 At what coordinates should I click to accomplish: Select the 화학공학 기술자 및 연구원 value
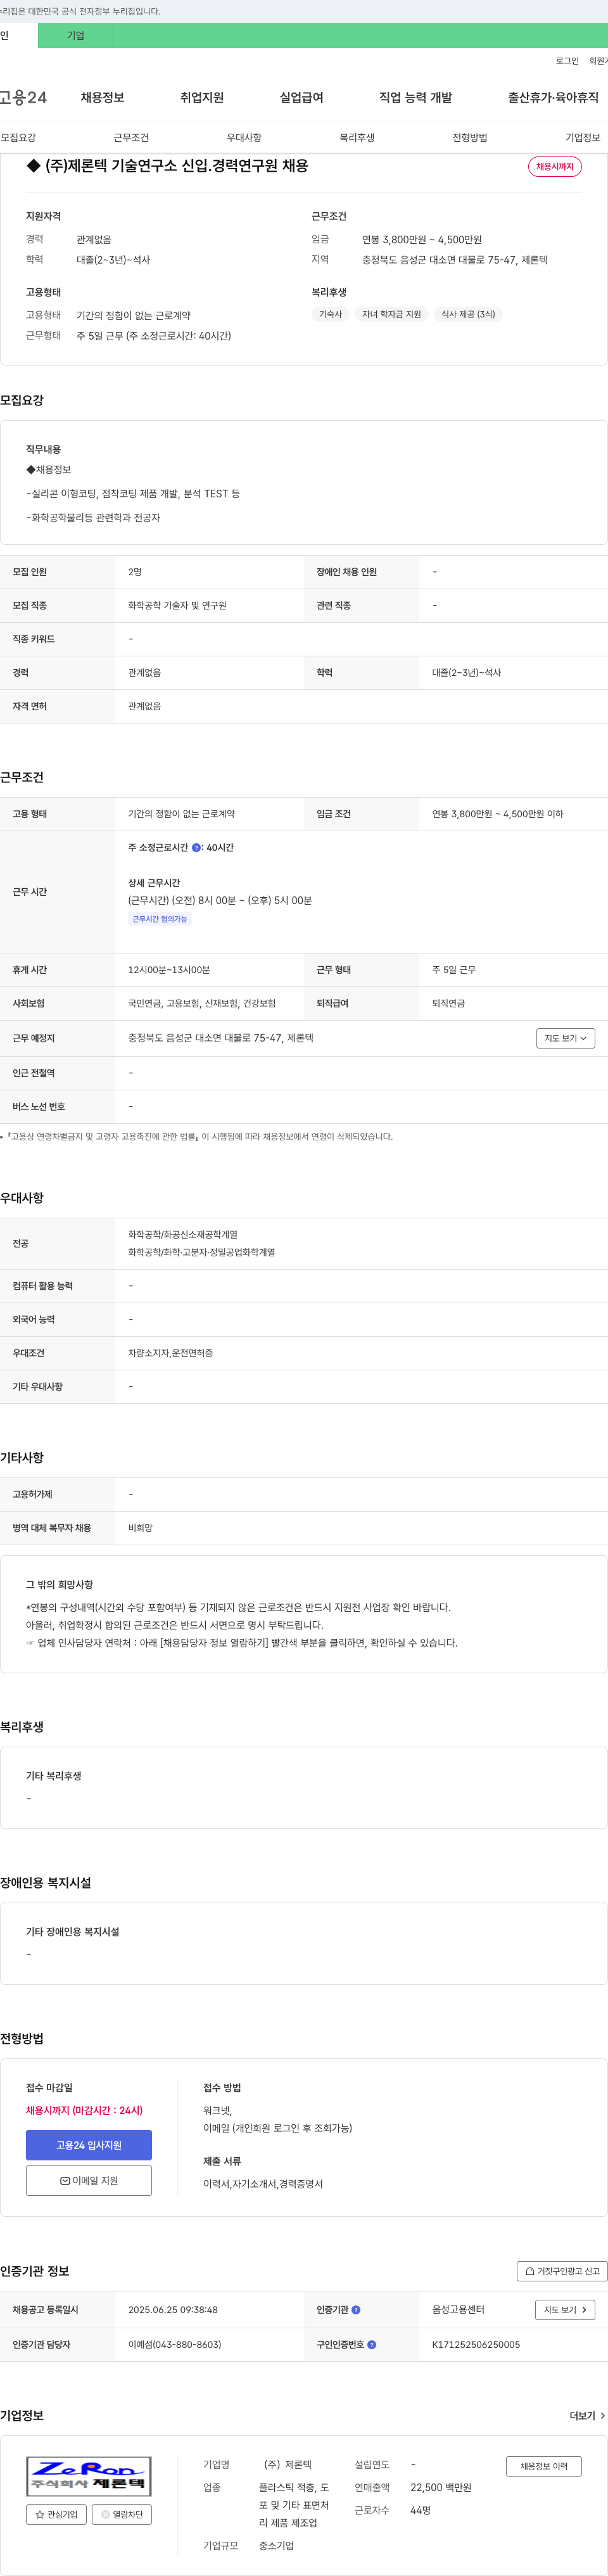pos(177,605)
